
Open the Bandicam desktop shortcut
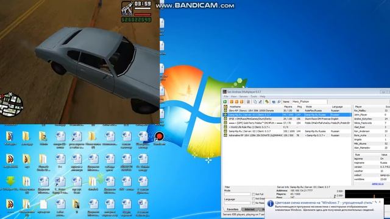pos(159,139)
